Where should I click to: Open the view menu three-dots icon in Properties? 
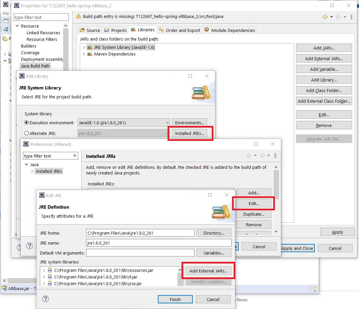click(x=351, y=17)
